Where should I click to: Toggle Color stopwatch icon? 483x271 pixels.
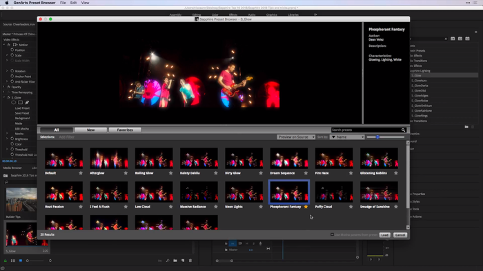[12, 144]
